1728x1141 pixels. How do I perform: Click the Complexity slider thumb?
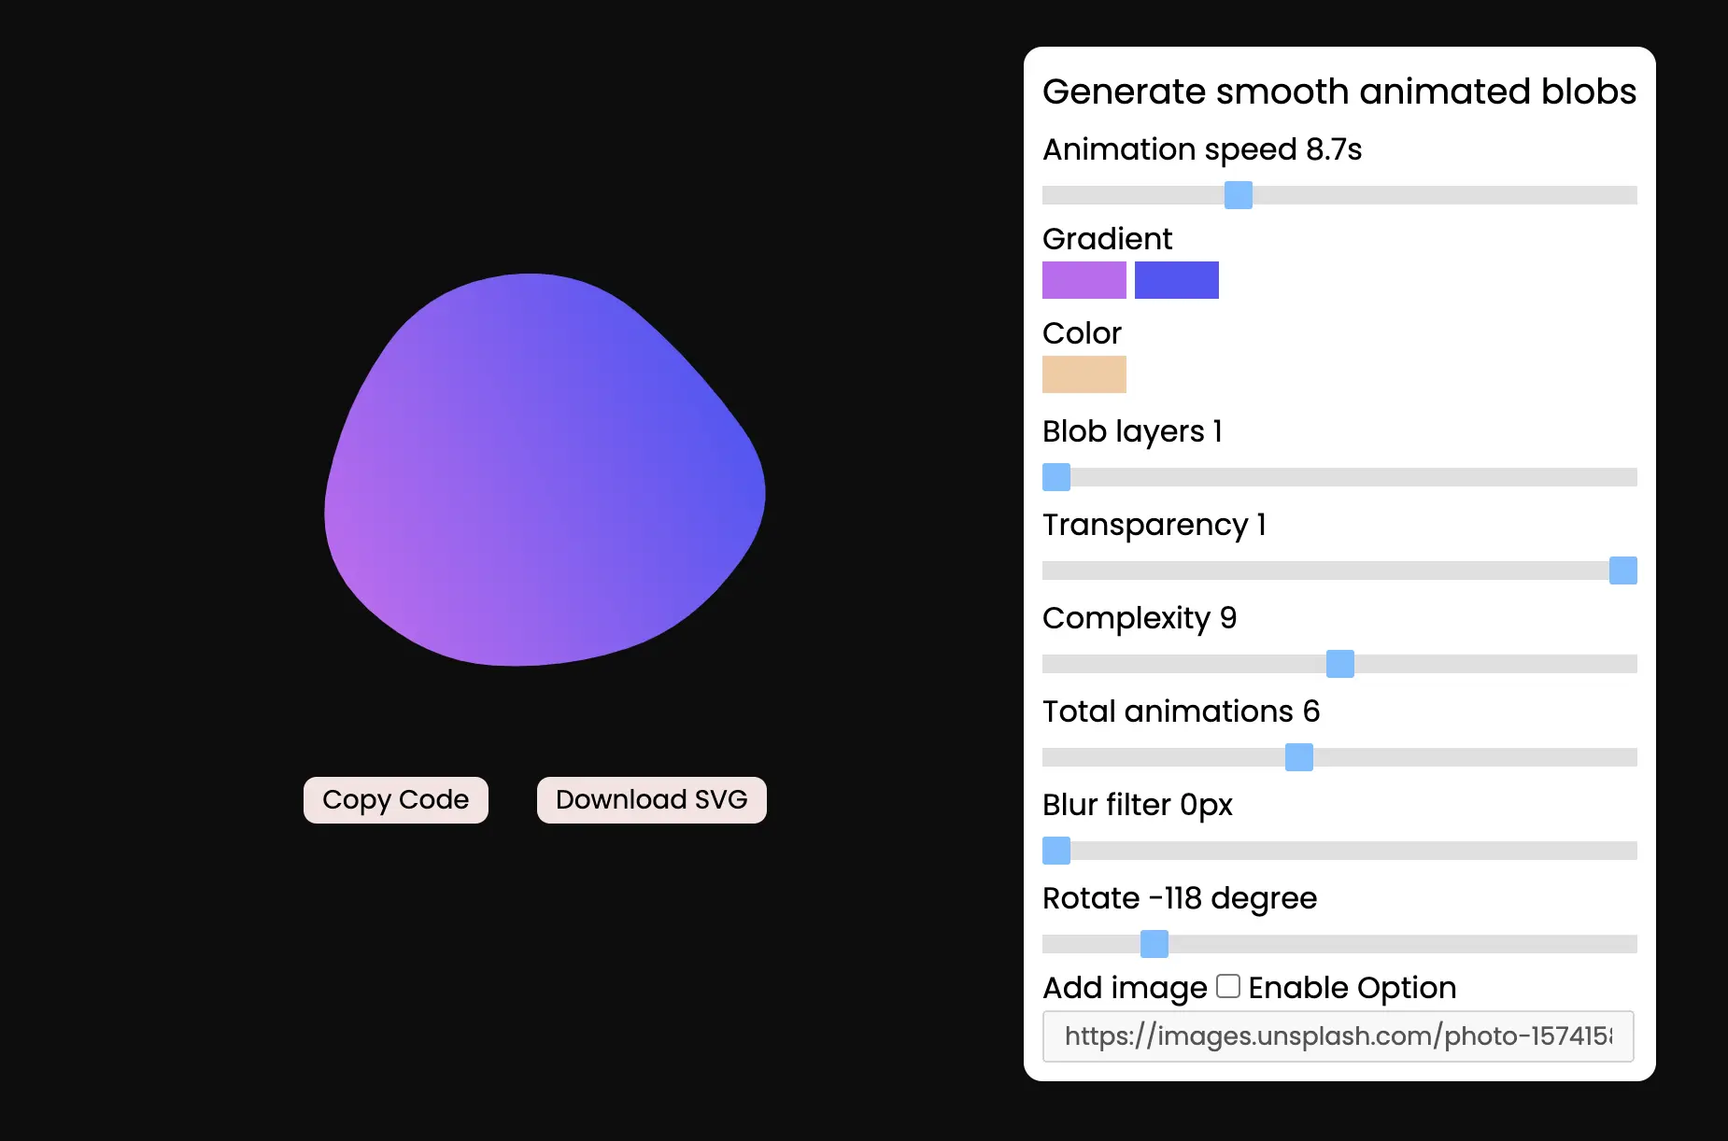coord(1339,664)
